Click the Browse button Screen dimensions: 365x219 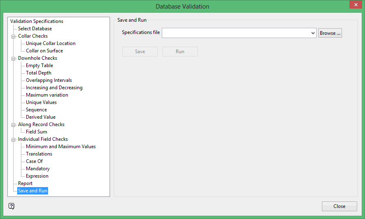pos(330,33)
